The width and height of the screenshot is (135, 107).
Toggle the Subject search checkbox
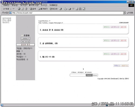78,72
